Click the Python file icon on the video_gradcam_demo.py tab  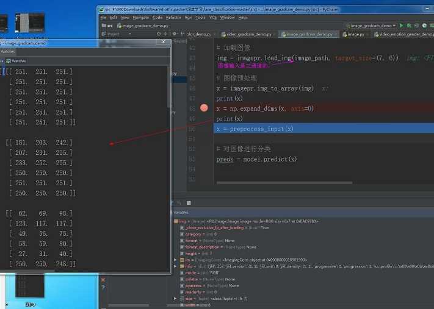[x=223, y=34]
